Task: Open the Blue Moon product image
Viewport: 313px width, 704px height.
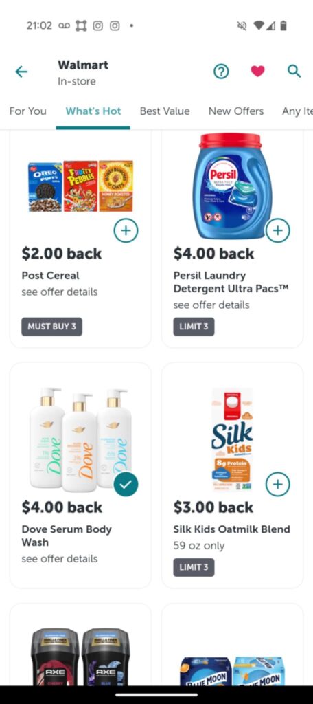Action: click(232, 671)
